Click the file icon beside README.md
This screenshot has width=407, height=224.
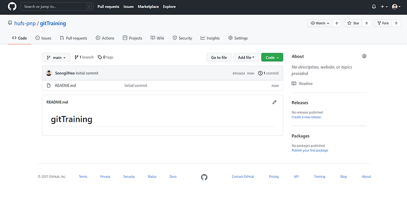pos(48,85)
